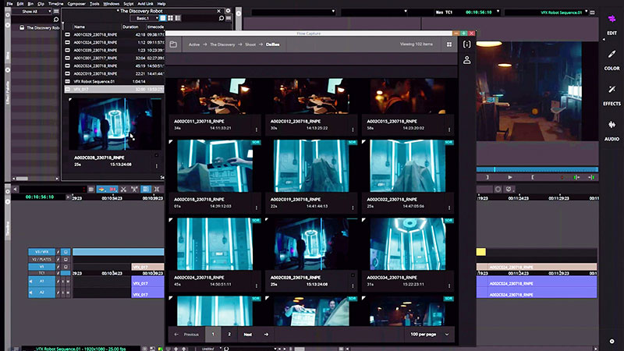Click the Next page button
Image resolution: width=624 pixels, height=351 pixels.
[247, 335]
